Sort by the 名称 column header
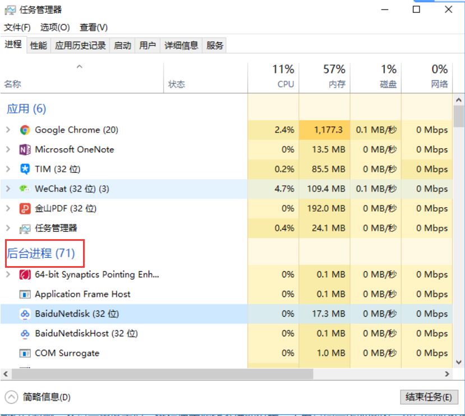Viewport: 465px width, 416px height. pyautogui.click(x=82, y=77)
